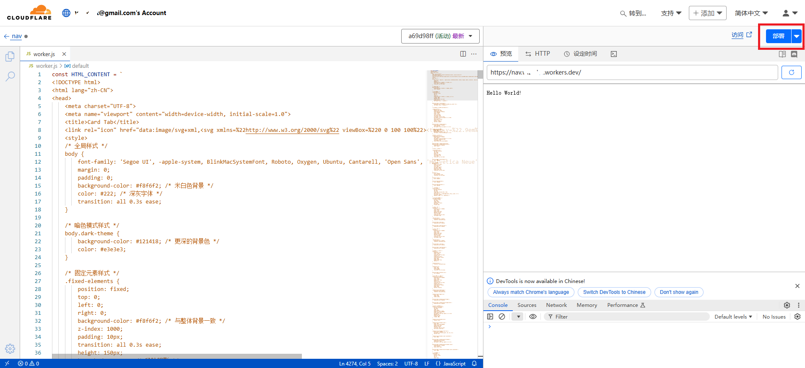805x368 pixels.
Task: Open the Default levels dropdown
Action: [733, 317]
